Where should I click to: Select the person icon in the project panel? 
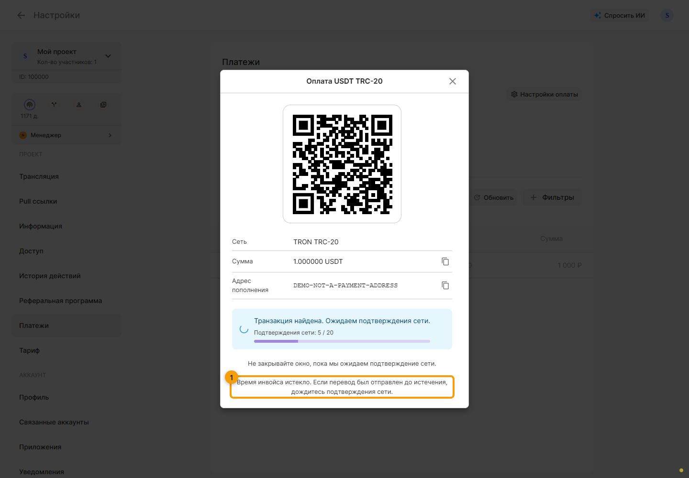79,105
